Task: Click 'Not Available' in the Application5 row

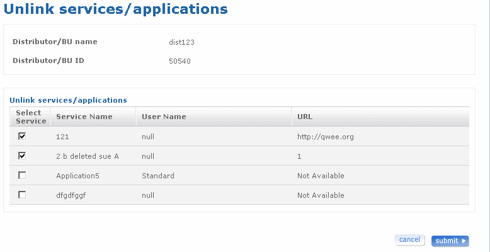Action: coord(321,176)
